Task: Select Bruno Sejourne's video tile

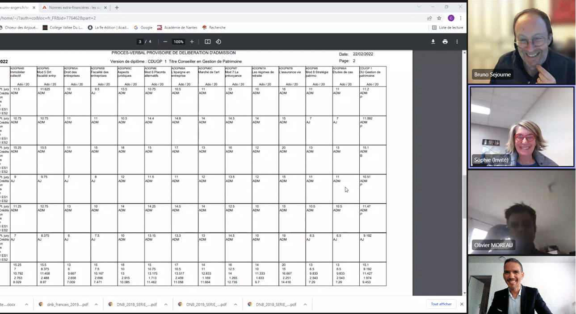Action: (521, 42)
